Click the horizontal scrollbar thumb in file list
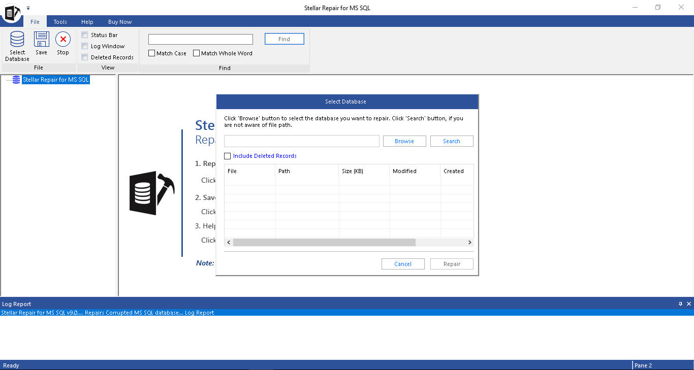694x370 pixels. (x=324, y=243)
